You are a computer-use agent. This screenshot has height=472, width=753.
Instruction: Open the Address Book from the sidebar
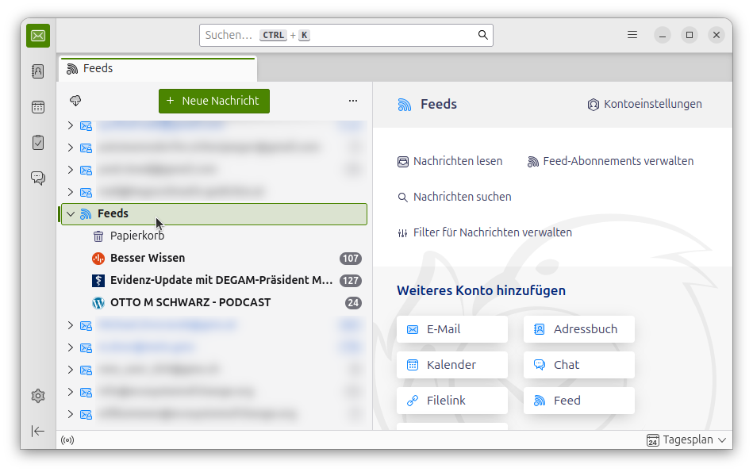click(x=38, y=71)
